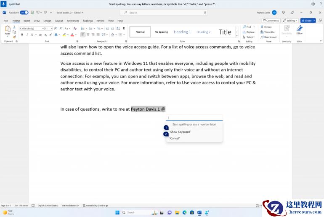
Task: Justify the paragraph text
Action: 98,34
